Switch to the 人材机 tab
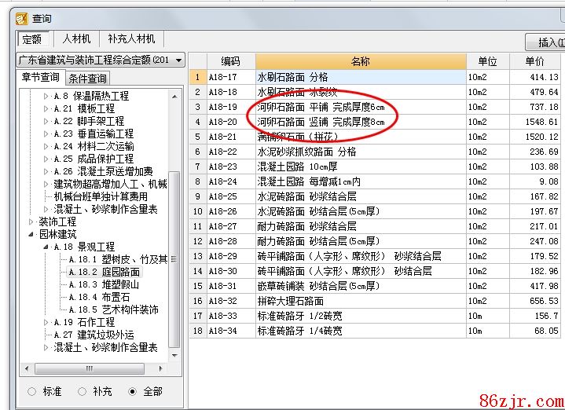Viewport: 565px width, 410px height. pyautogui.click(x=76, y=38)
